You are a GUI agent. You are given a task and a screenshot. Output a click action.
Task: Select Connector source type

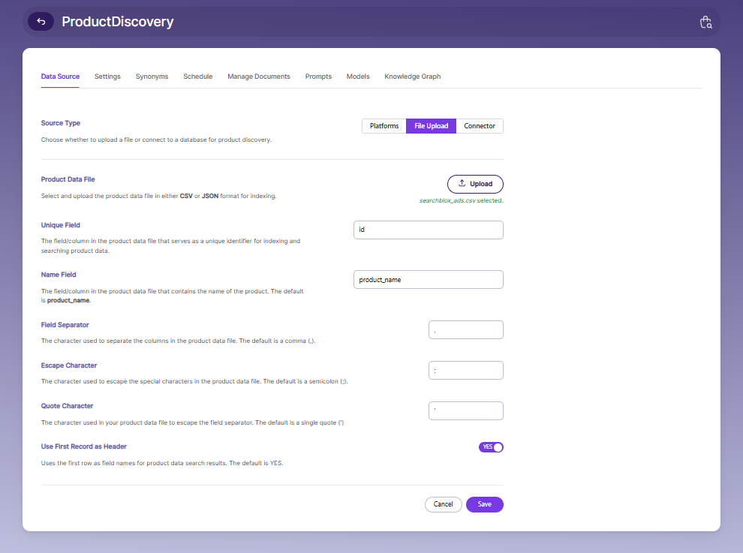coord(480,126)
